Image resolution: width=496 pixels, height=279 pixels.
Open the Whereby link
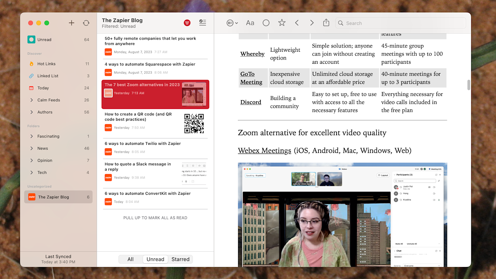252,54
